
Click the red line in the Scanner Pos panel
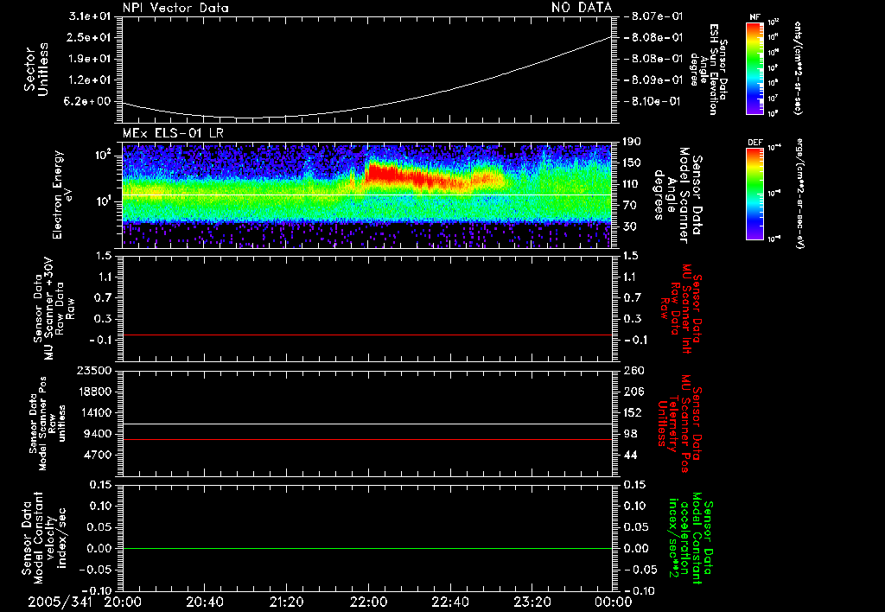(x=366, y=439)
